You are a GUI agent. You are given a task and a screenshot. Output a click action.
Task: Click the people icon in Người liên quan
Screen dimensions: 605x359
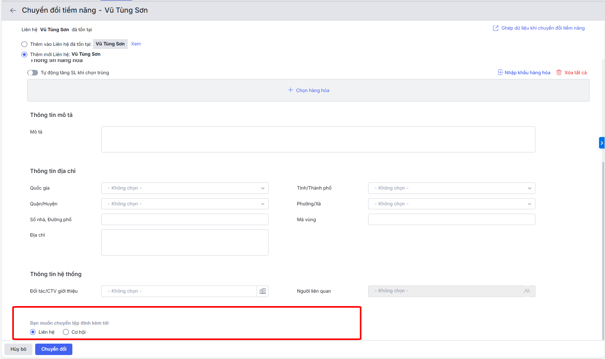pyautogui.click(x=527, y=291)
